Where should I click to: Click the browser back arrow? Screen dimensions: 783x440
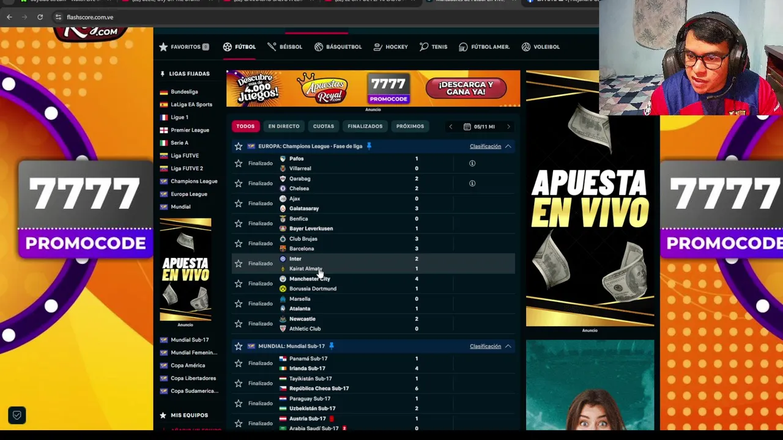[x=9, y=17]
